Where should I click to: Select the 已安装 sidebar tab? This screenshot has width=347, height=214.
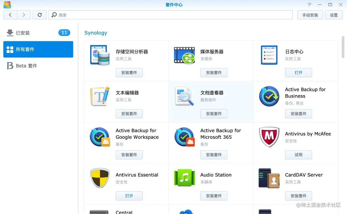(38, 33)
